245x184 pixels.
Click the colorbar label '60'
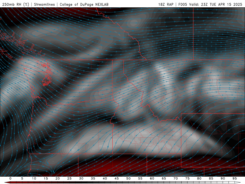click(x=152, y=178)
